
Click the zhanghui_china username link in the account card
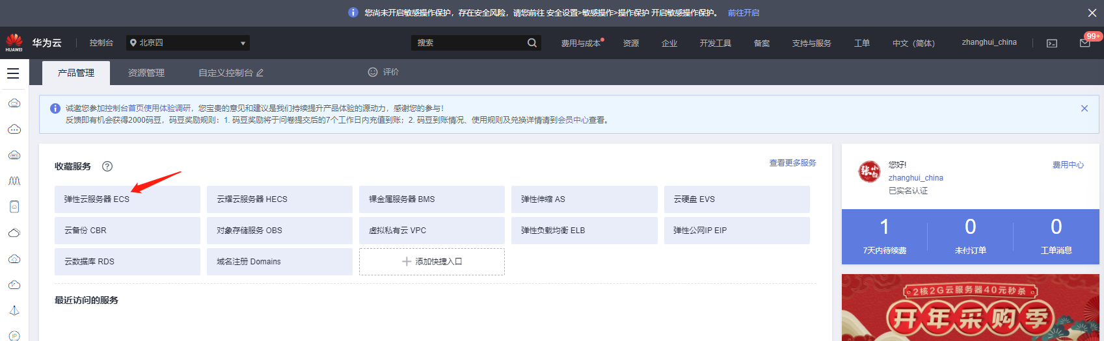916,178
